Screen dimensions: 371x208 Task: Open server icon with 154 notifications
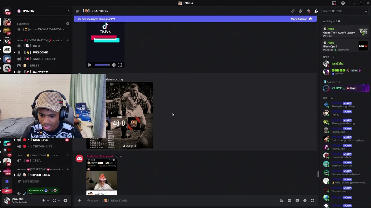tap(7, 171)
